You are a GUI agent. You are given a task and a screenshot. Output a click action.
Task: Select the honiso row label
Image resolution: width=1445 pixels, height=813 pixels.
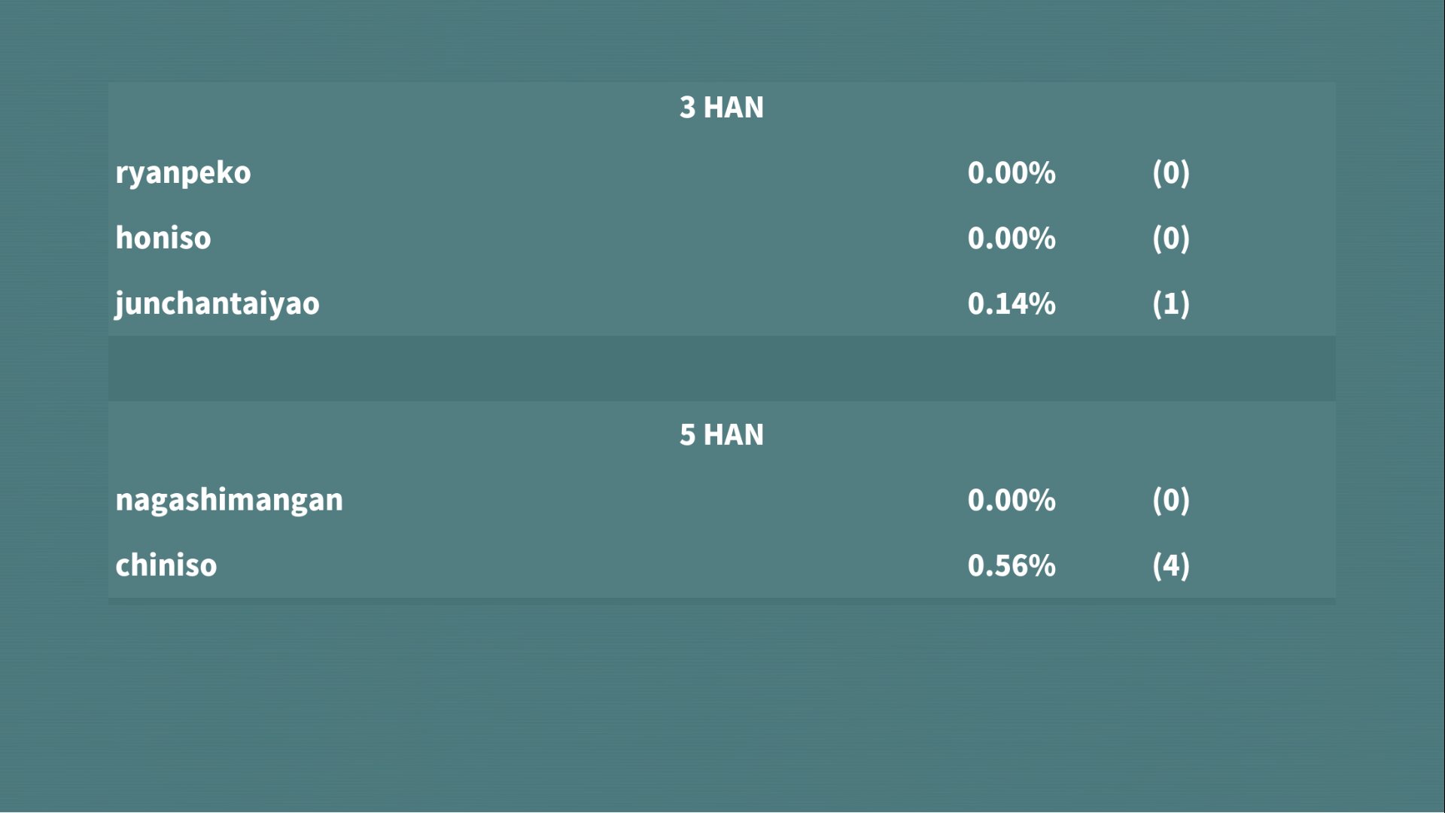tap(163, 239)
